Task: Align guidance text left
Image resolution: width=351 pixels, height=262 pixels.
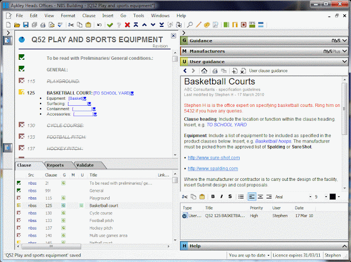Action: [252, 197]
